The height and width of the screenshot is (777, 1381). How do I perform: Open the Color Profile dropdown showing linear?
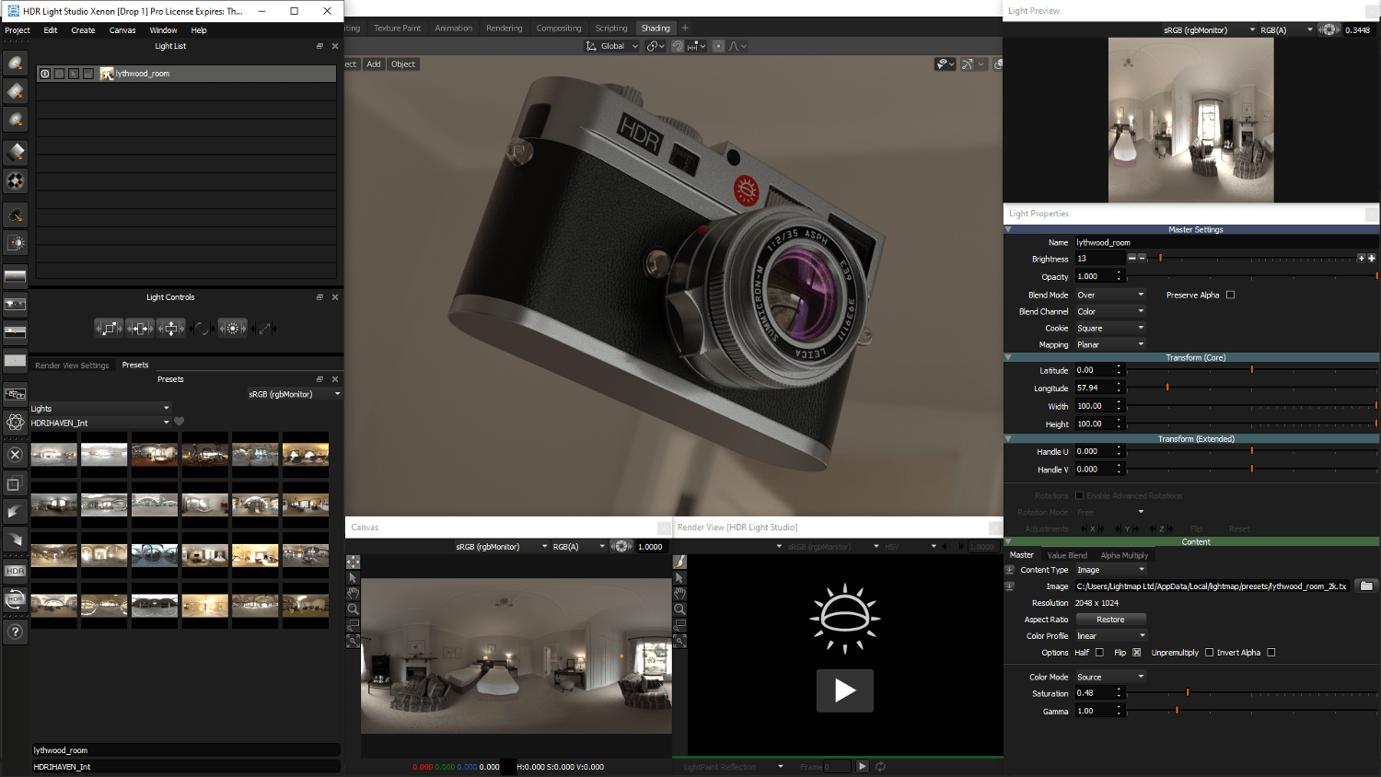click(x=1110, y=636)
